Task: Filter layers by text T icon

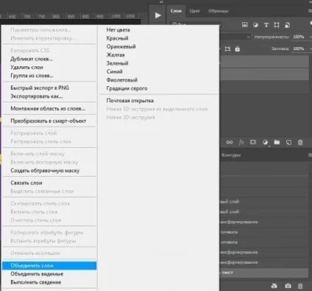Action: (x=266, y=25)
